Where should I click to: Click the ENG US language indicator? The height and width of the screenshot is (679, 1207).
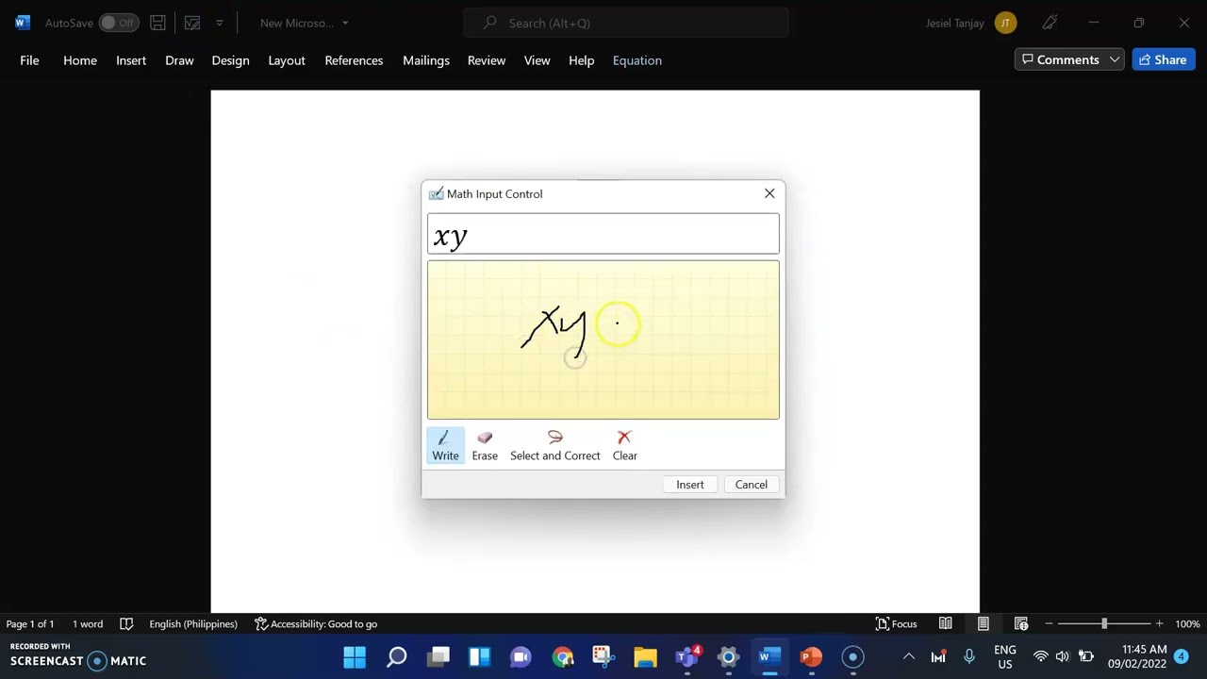[x=1005, y=657]
